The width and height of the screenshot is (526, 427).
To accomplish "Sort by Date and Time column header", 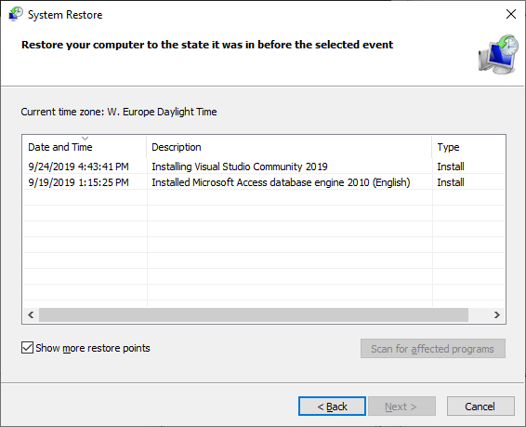I will [85, 147].
